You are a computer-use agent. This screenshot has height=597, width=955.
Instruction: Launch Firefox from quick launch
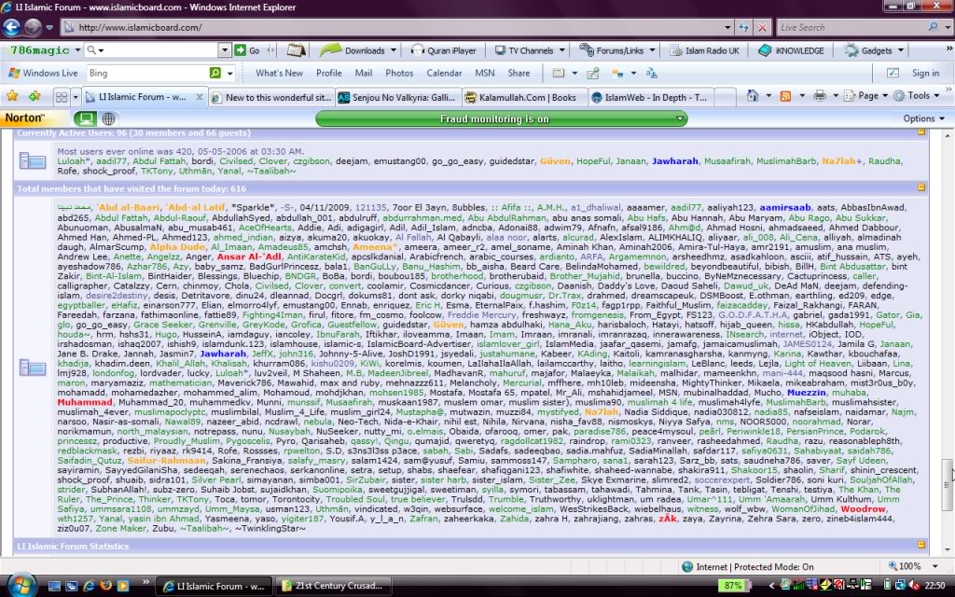[105, 586]
